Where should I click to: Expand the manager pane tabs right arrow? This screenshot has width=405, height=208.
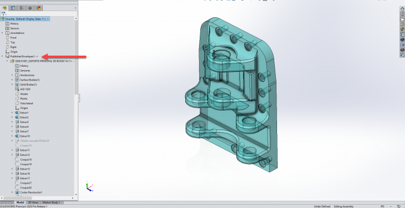tap(76, 8)
